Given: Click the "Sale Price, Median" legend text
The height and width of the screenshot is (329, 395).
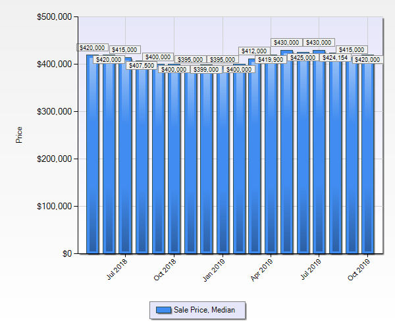Looking at the screenshot, I should coord(204,310).
